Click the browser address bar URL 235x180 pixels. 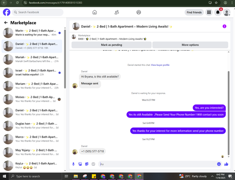(55, 3)
